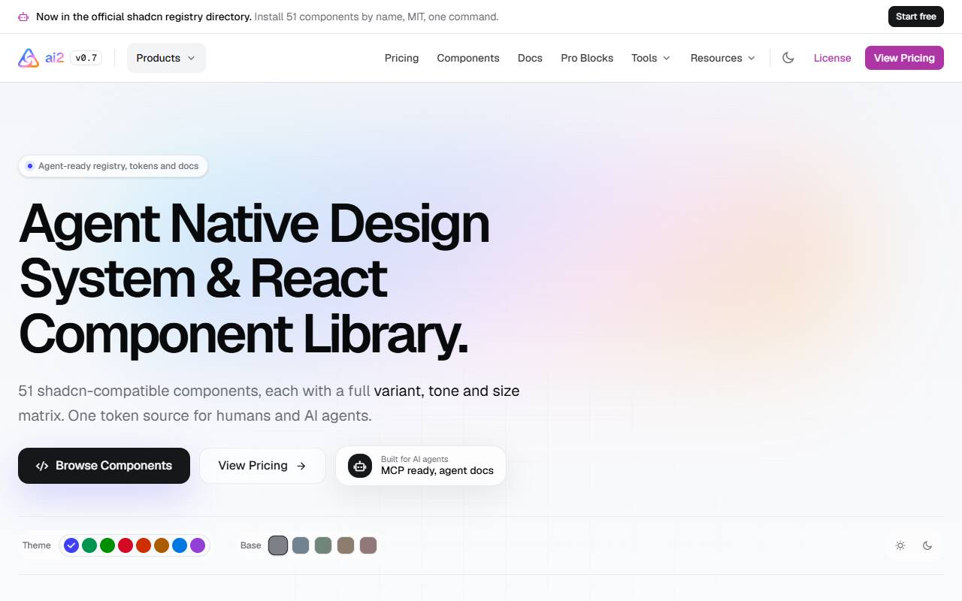The image size is (962, 601).
Task: Choose the purple theme color
Action: tap(198, 545)
